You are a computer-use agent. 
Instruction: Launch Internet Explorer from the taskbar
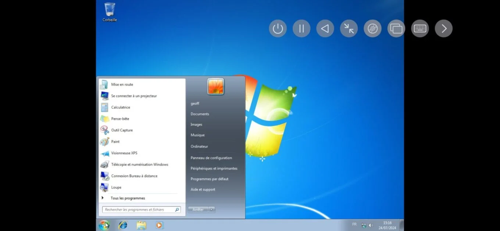coord(123,225)
